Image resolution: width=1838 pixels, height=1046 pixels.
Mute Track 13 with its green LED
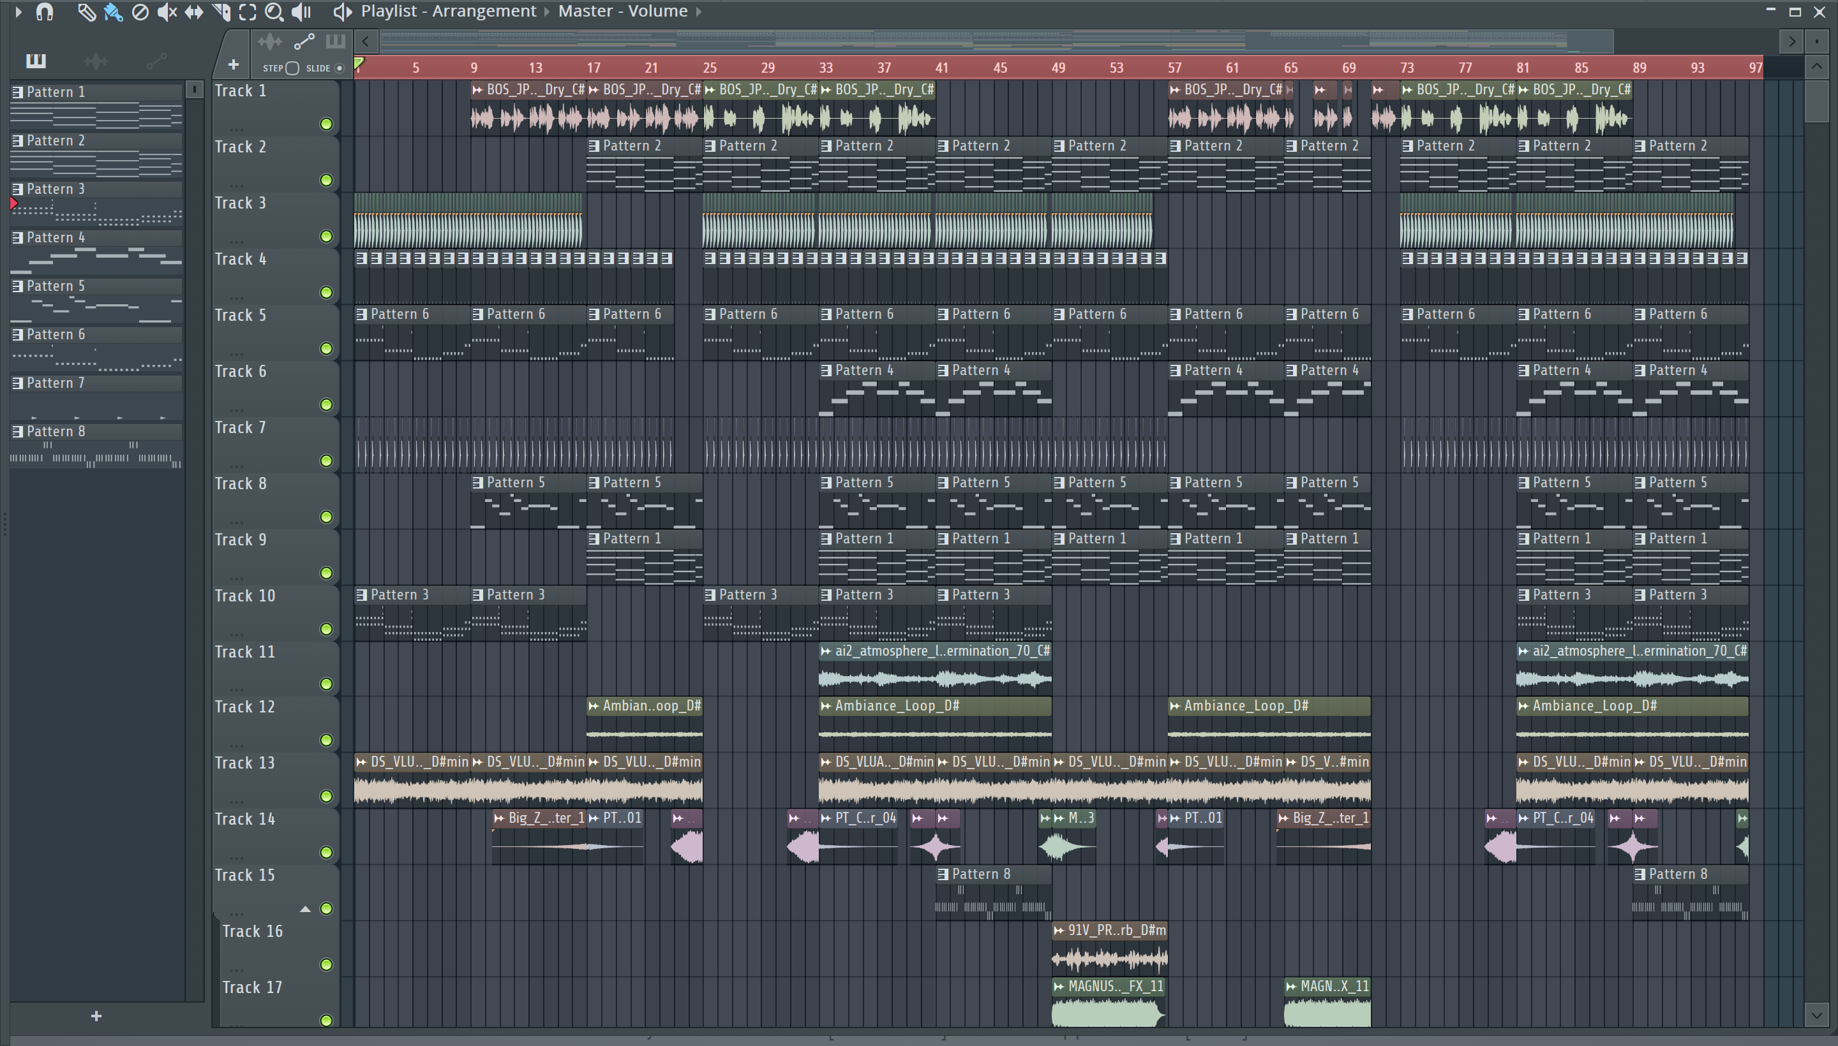(x=326, y=796)
